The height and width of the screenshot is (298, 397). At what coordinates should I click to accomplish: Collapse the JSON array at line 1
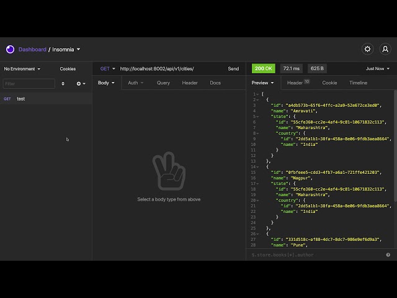(257, 94)
